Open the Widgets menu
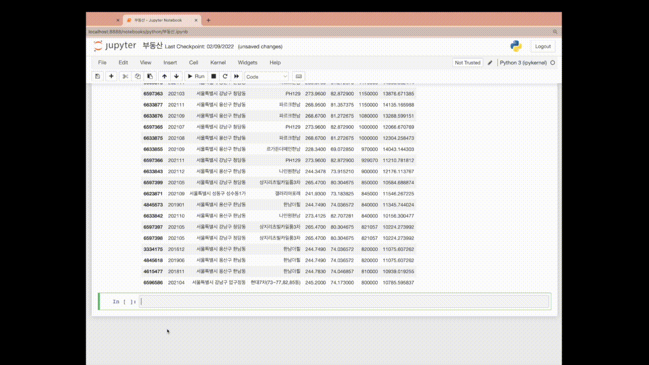 pyautogui.click(x=247, y=62)
